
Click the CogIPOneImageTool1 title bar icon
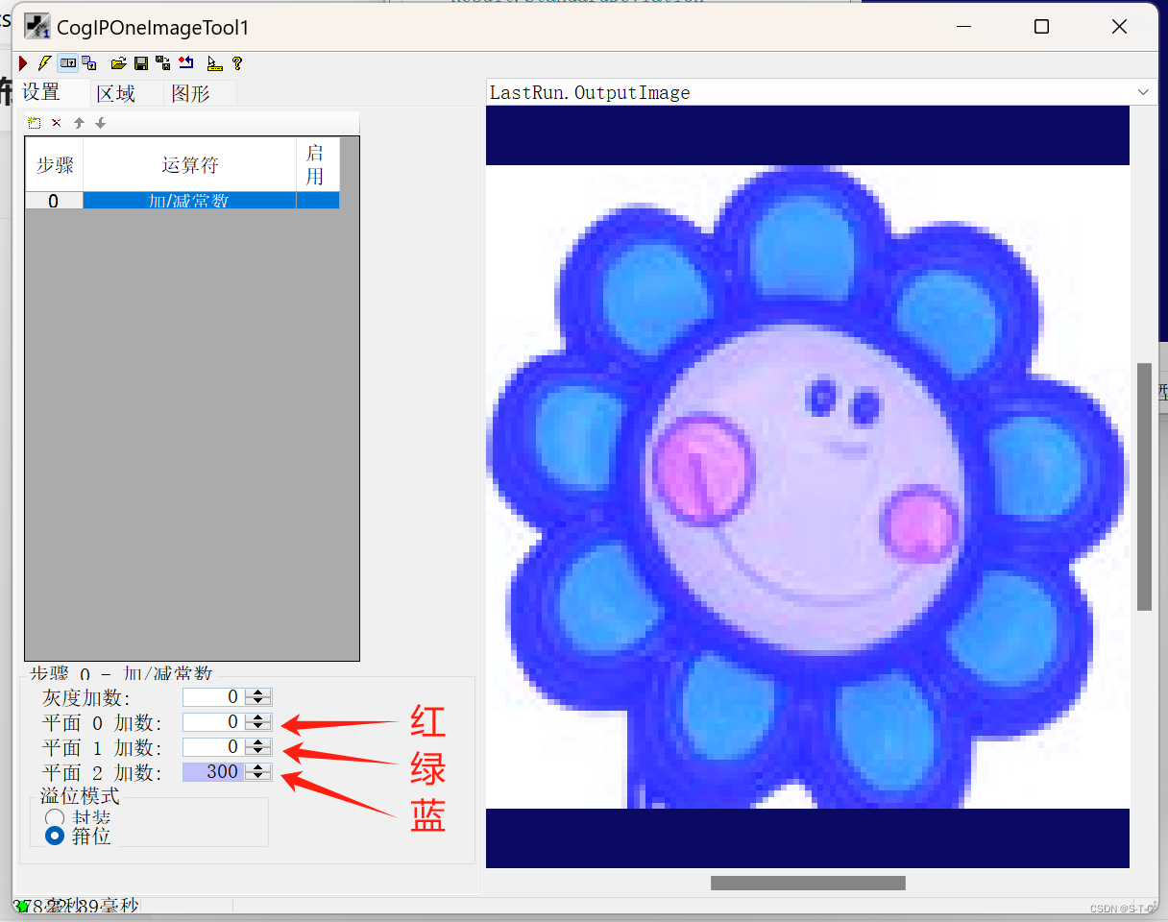tap(37, 26)
